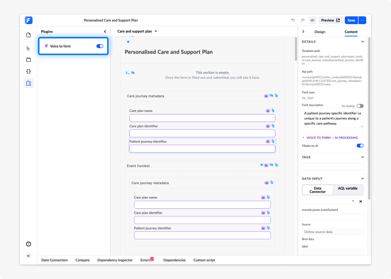Collapse the Plugins panel chevron
Viewport: 391px width, 279px height.
[105, 32]
